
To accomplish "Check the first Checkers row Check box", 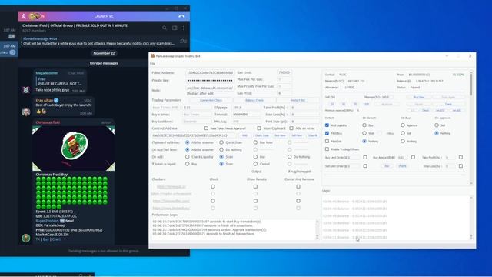I will click(x=213, y=186).
